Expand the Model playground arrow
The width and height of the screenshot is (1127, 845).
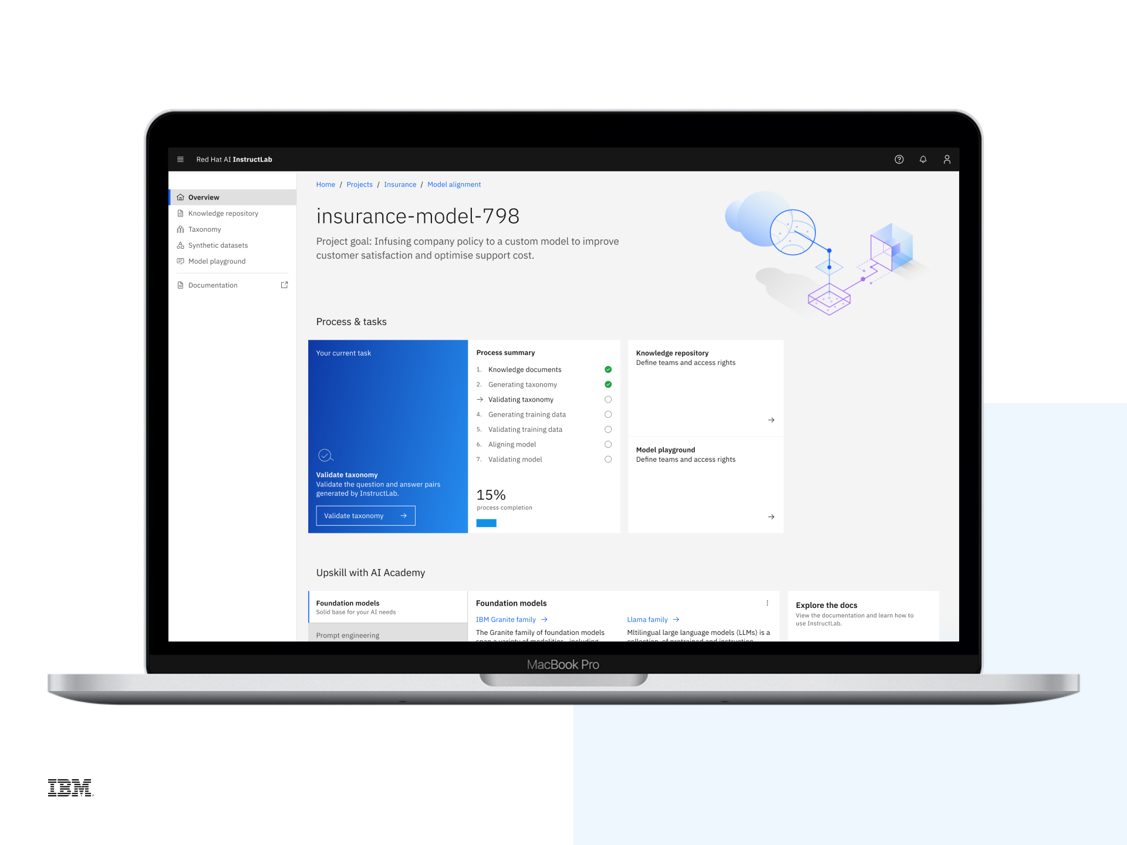[x=770, y=516]
